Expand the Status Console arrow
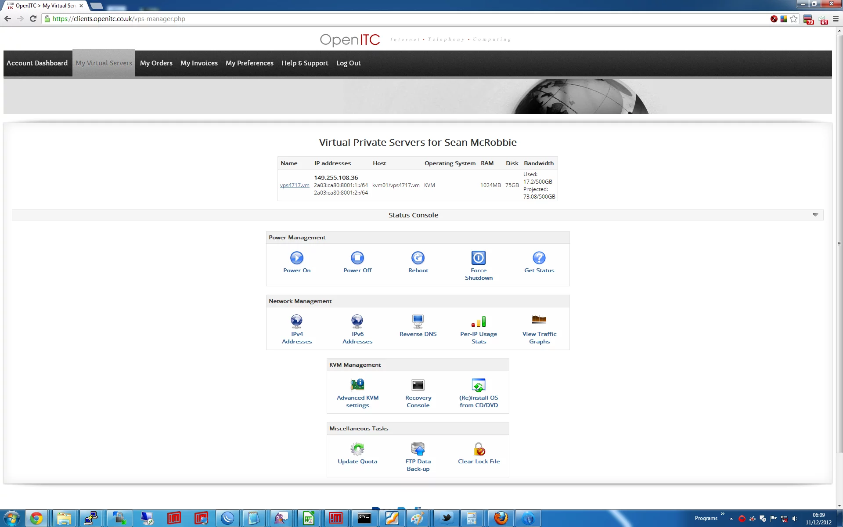843x527 pixels. tap(815, 215)
